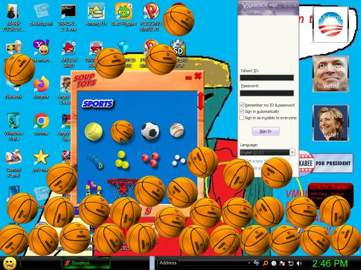Select the basketball hoop toy
361x270 pixels.
[122, 188]
